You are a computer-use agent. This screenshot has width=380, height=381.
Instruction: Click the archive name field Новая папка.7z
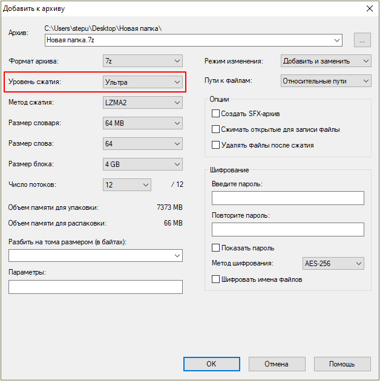pyautogui.click(x=193, y=40)
